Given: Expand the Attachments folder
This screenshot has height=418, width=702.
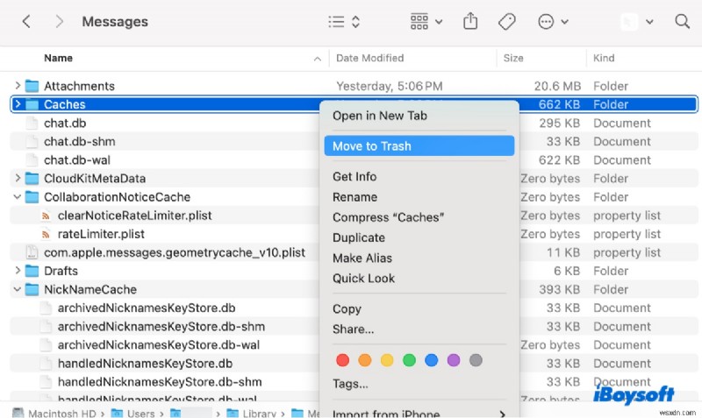Looking at the screenshot, I should (x=18, y=85).
